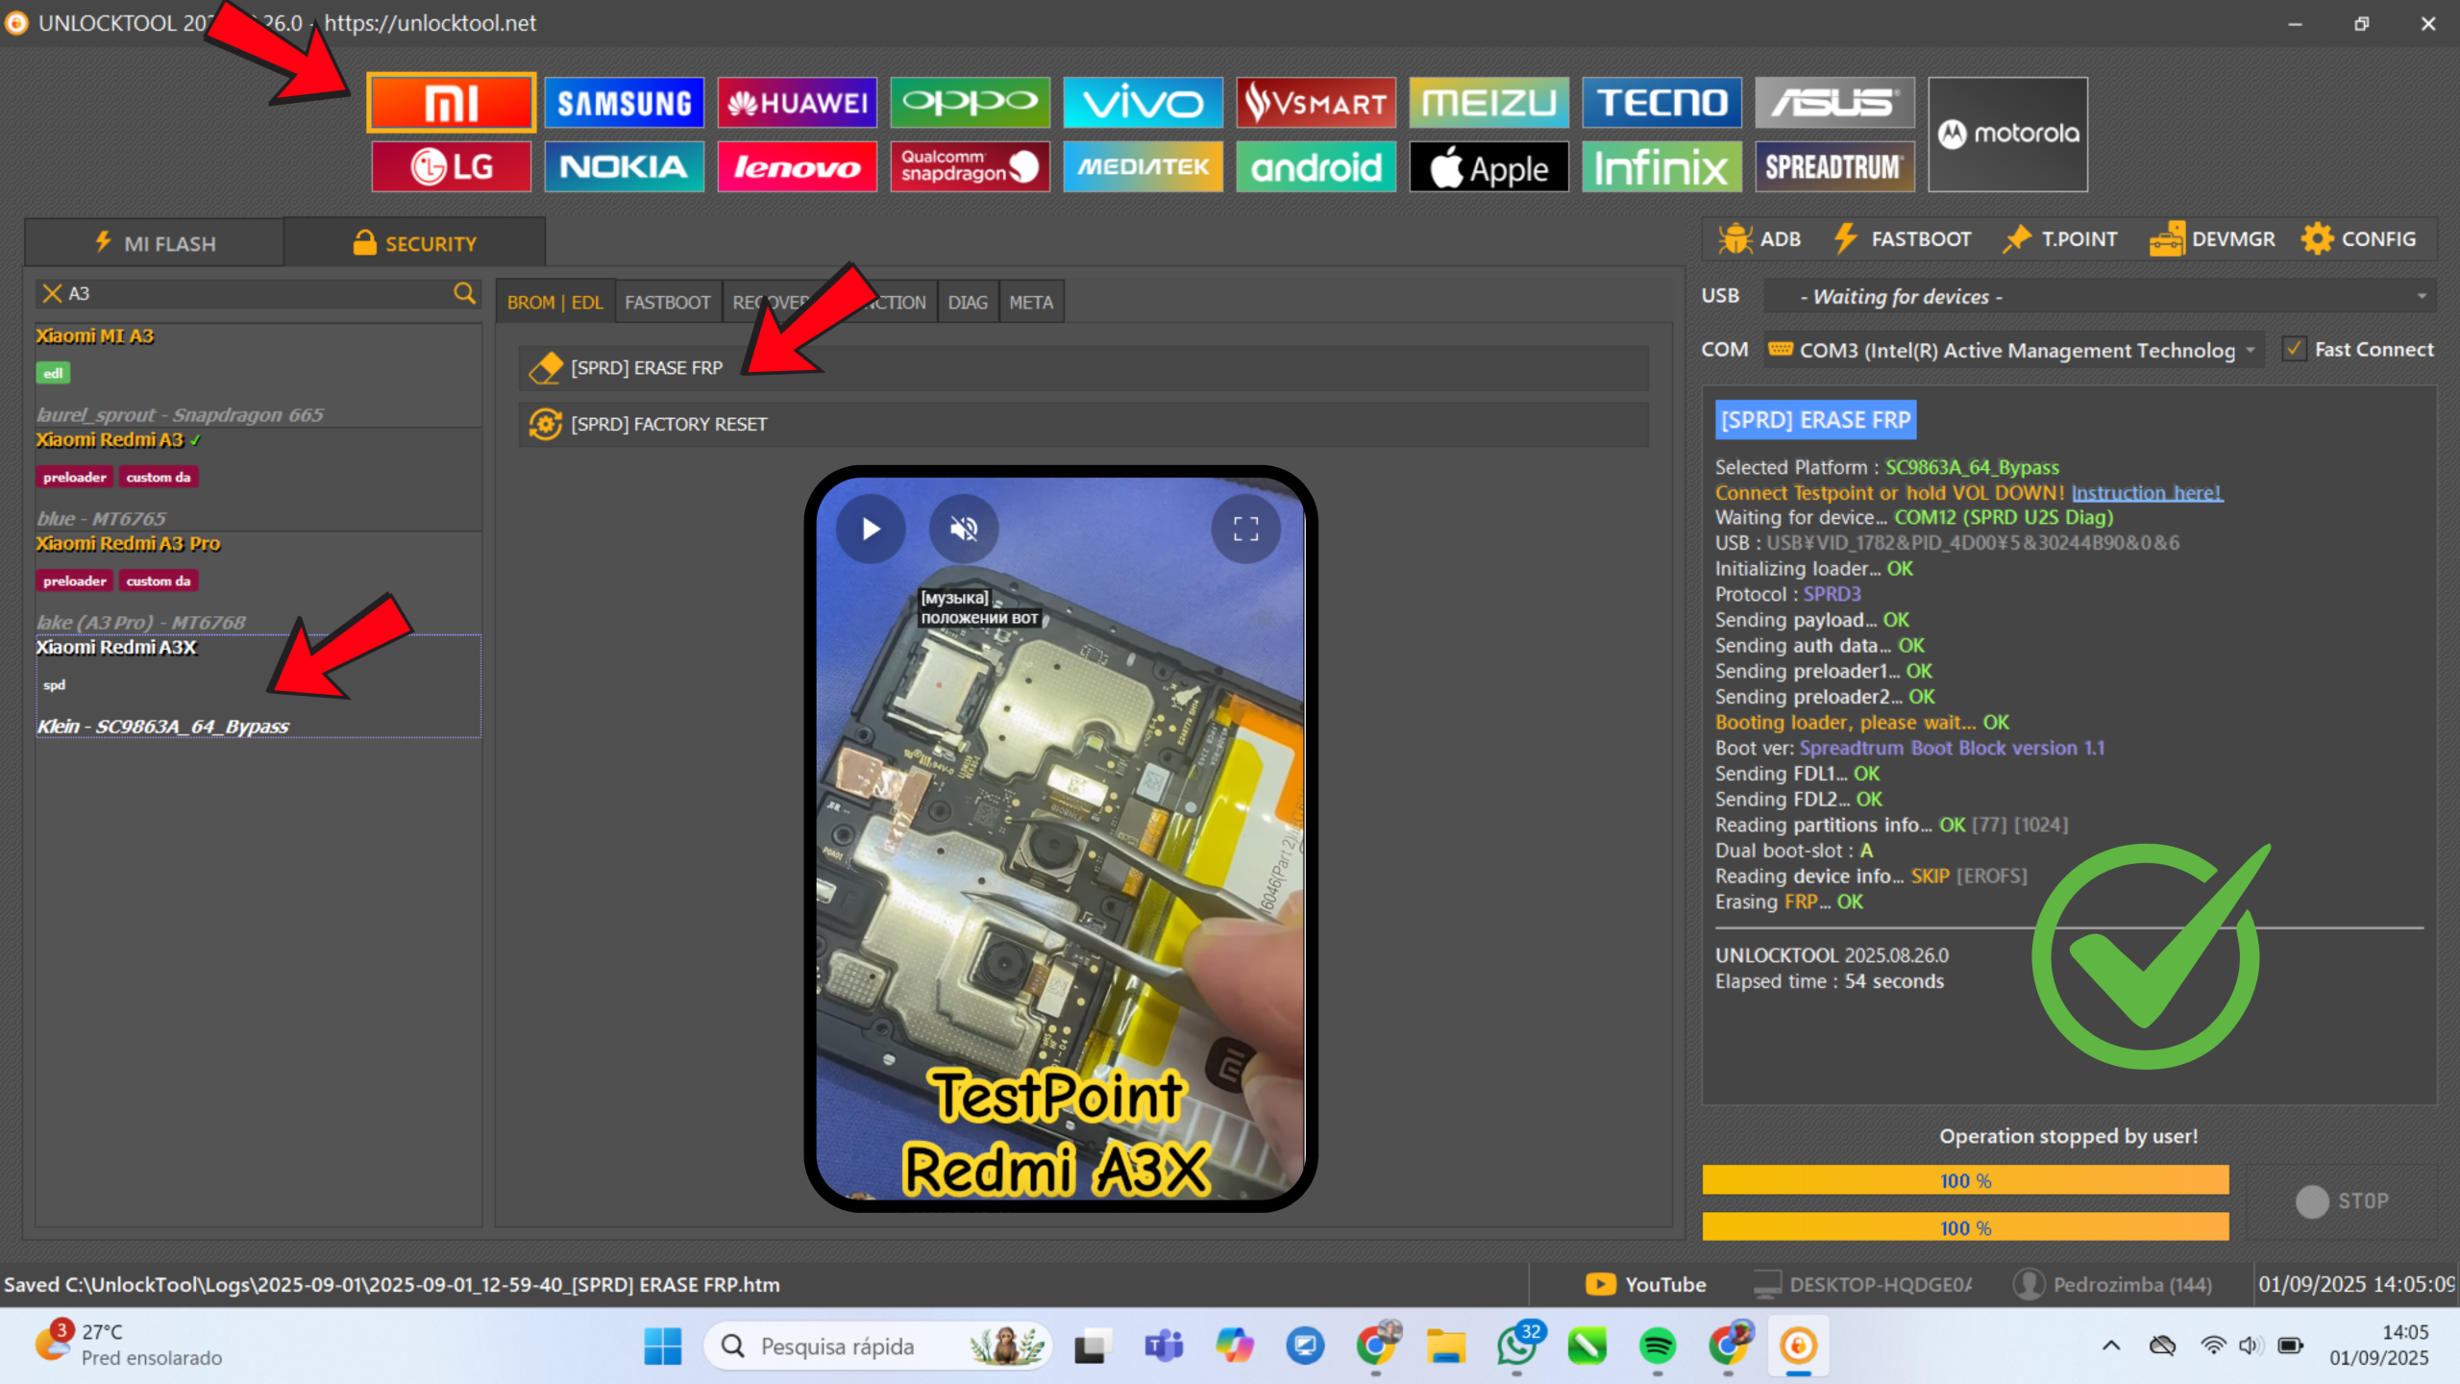Open the META tab
2460x1384 pixels.
(x=1031, y=302)
